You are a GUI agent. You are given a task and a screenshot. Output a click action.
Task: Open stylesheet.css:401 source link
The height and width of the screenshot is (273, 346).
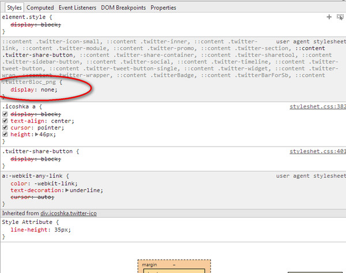(x=318, y=151)
